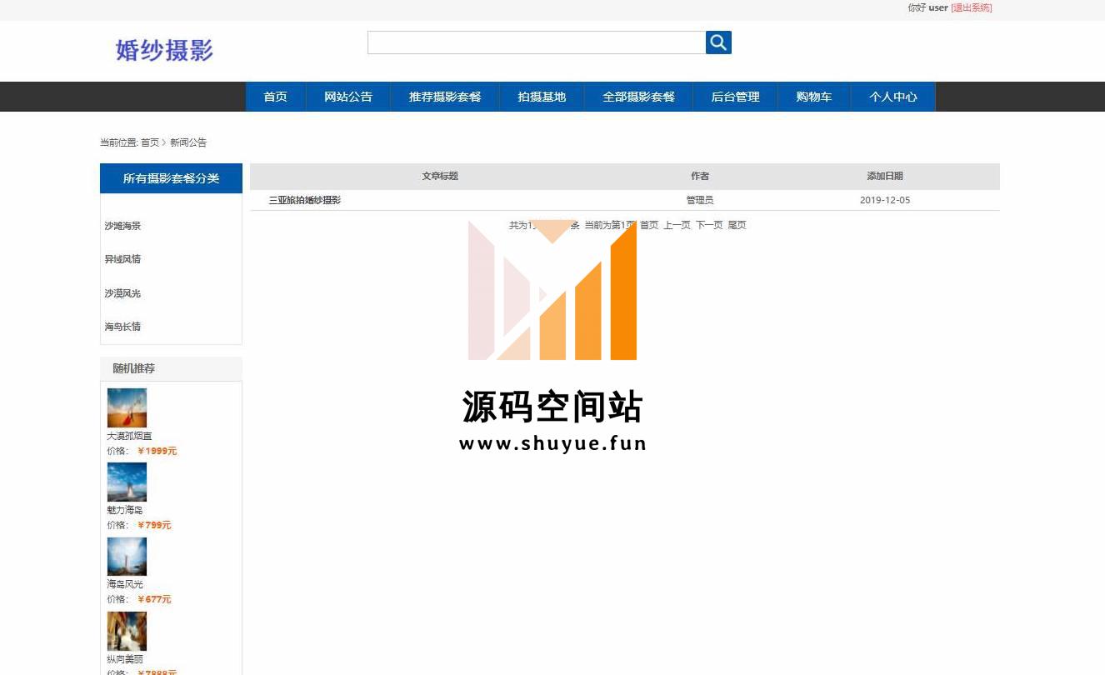Click the magnifier search button

click(718, 42)
